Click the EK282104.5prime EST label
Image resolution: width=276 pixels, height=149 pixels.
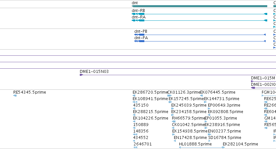tap(240, 144)
